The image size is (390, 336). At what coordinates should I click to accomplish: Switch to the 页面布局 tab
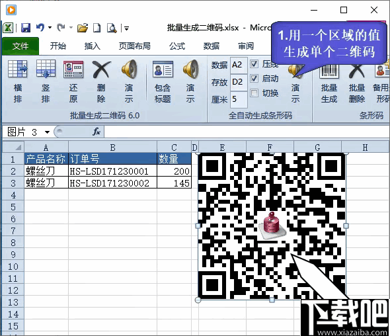[135, 46]
